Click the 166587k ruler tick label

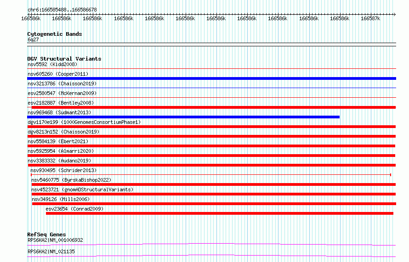370,19
